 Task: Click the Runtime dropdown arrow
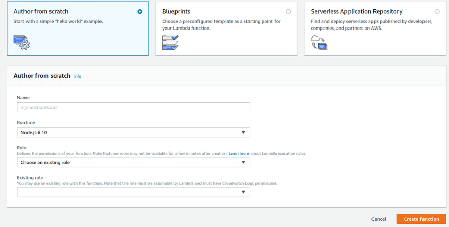tap(243, 132)
